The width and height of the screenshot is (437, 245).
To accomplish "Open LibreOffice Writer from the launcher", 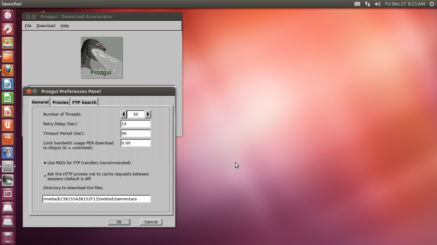I will point(8,84).
